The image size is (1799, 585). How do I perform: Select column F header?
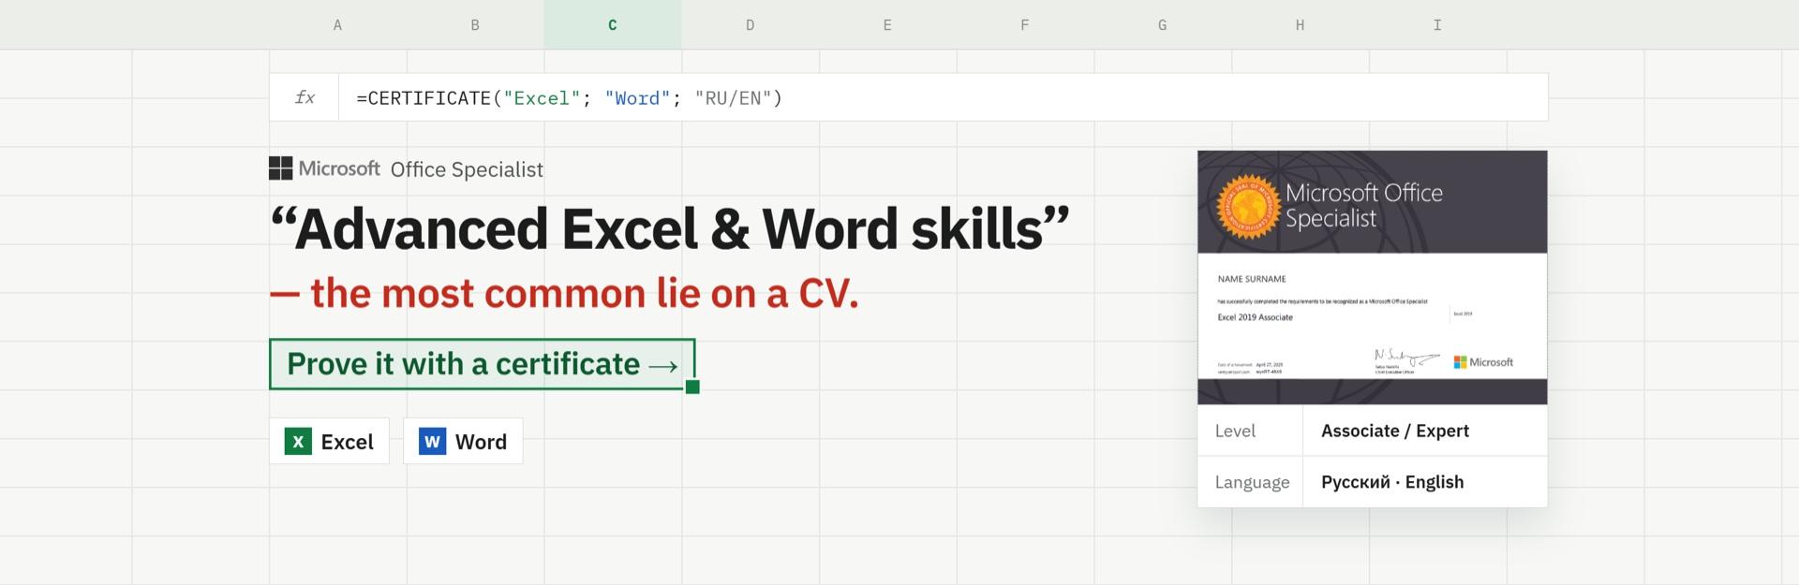1025,25
